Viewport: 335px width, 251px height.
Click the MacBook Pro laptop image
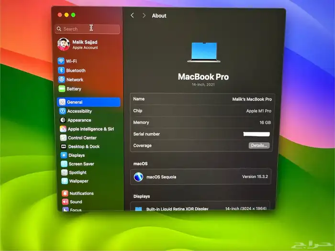click(204, 52)
